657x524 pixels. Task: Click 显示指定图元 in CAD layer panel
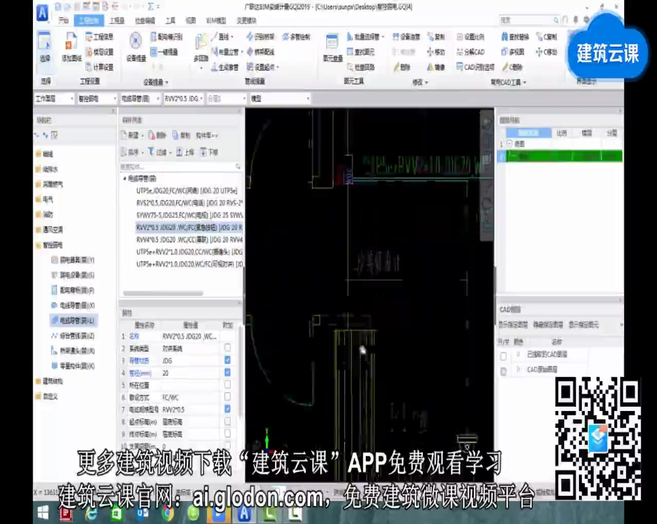pyautogui.click(x=583, y=325)
